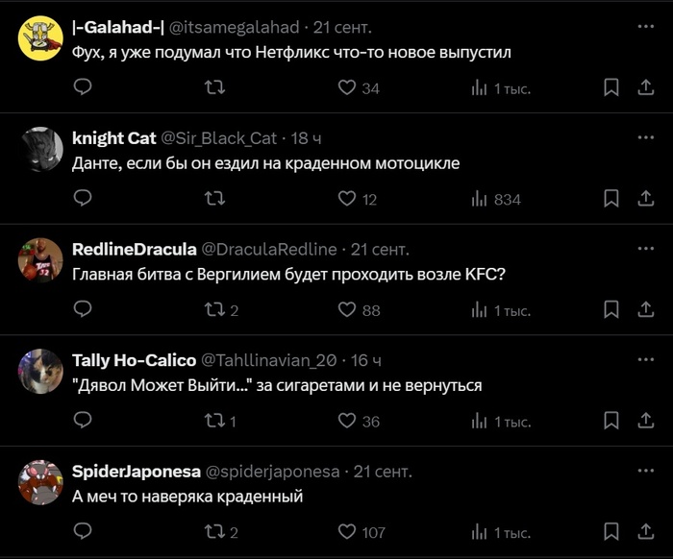View analytics for the Tally Ho-Calico tweet
The width and height of the screenshot is (673, 559).
pyautogui.click(x=479, y=420)
